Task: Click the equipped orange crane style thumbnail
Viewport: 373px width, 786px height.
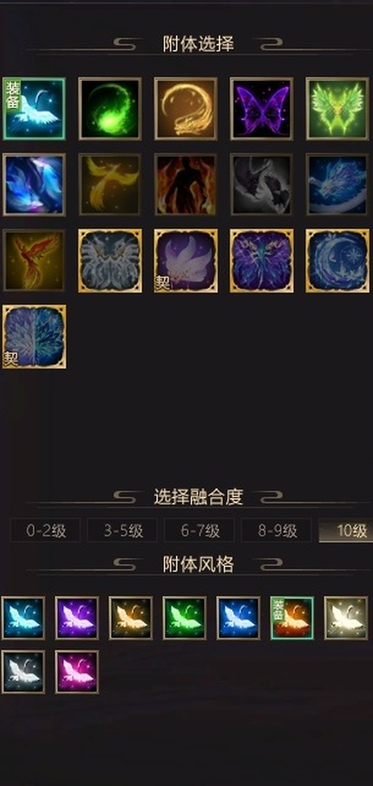Action: pos(292,618)
